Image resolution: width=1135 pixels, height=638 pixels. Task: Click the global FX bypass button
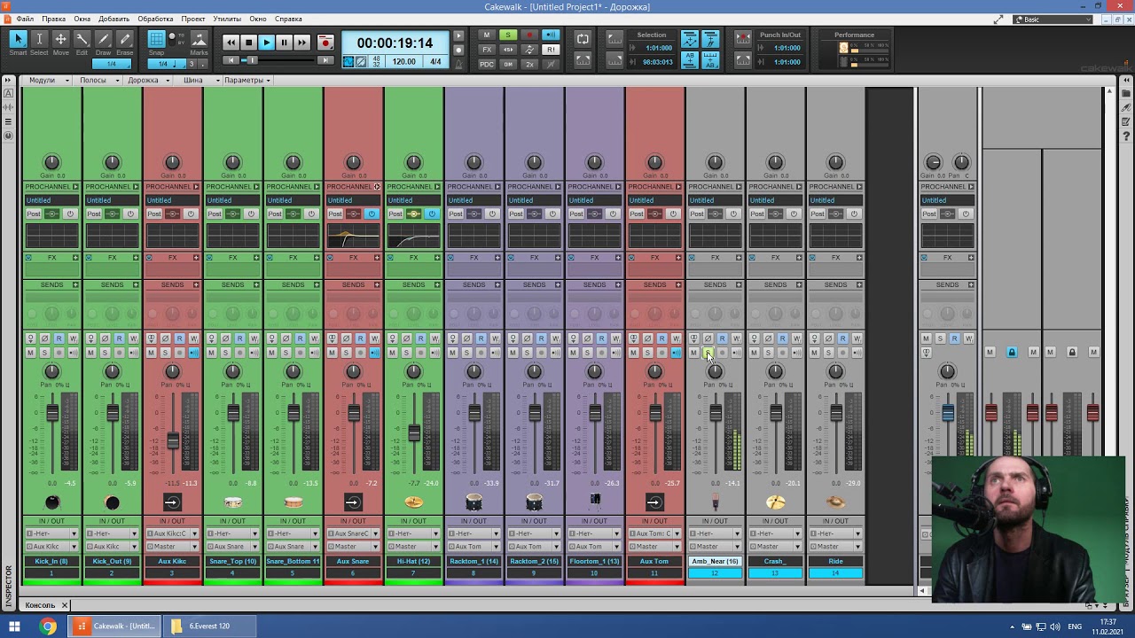[x=487, y=50]
